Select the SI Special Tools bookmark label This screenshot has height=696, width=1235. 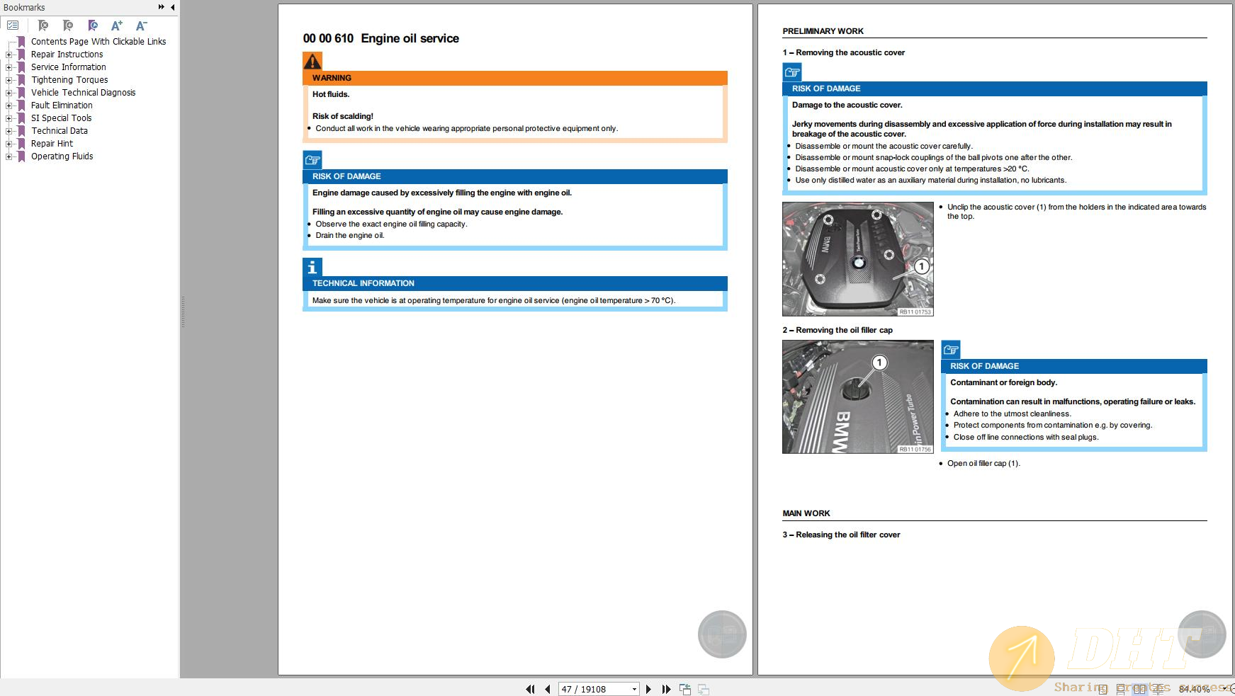click(61, 118)
